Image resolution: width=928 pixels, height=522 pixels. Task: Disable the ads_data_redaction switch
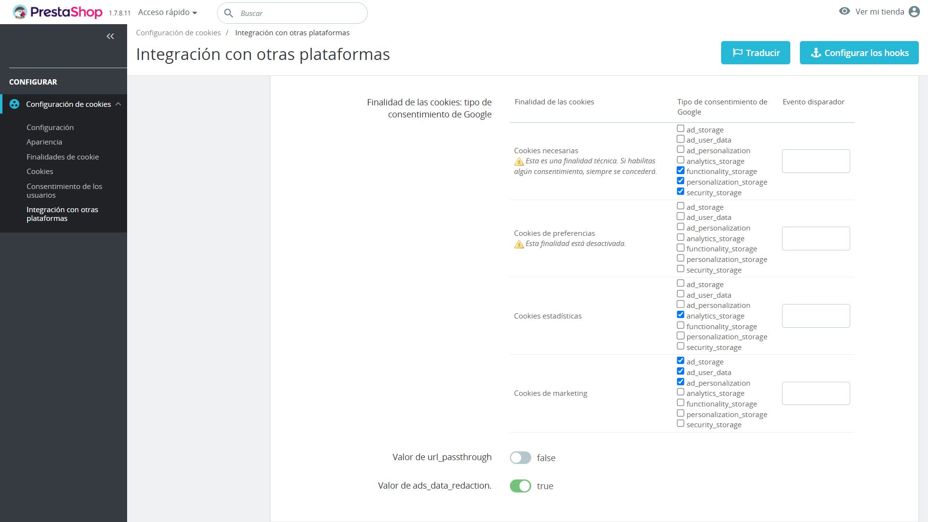[520, 486]
